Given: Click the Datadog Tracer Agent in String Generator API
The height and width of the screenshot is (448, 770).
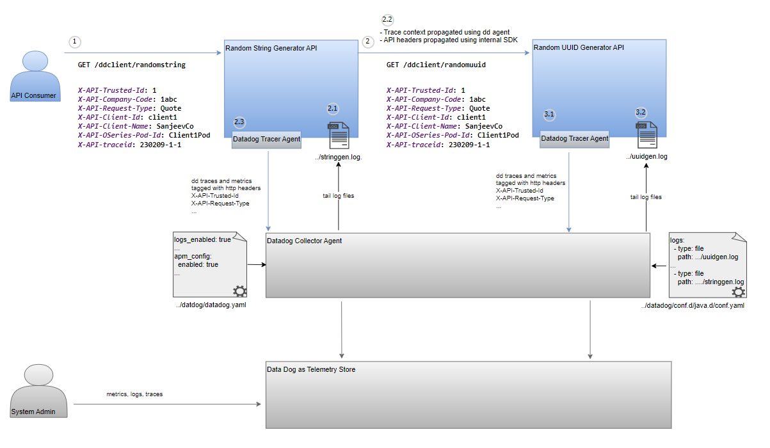Looking at the screenshot, I should (266, 139).
